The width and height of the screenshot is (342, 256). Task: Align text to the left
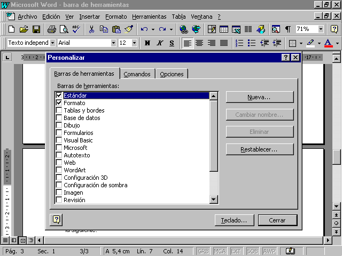(x=188, y=43)
